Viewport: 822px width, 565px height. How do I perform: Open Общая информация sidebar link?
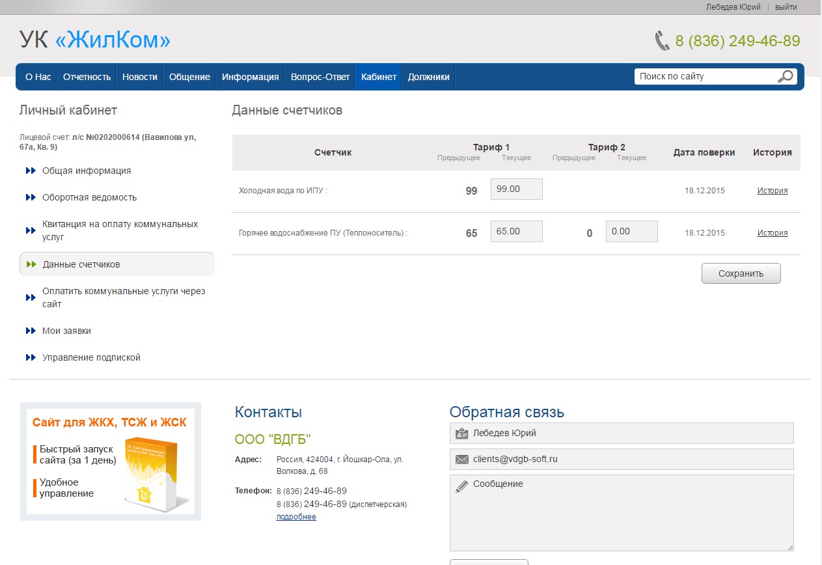click(87, 171)
